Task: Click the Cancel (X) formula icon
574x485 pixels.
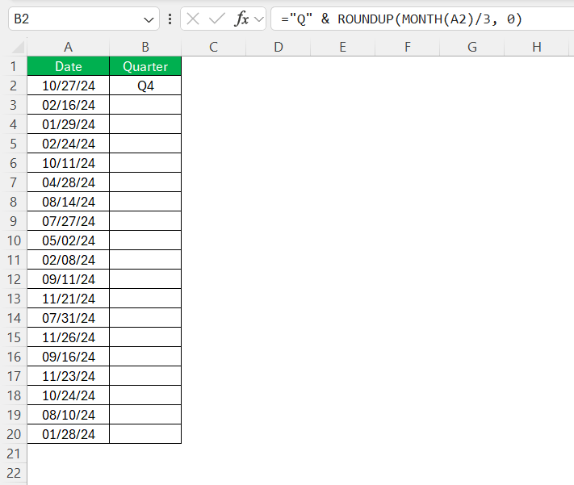Action: [x=193, y=19]
